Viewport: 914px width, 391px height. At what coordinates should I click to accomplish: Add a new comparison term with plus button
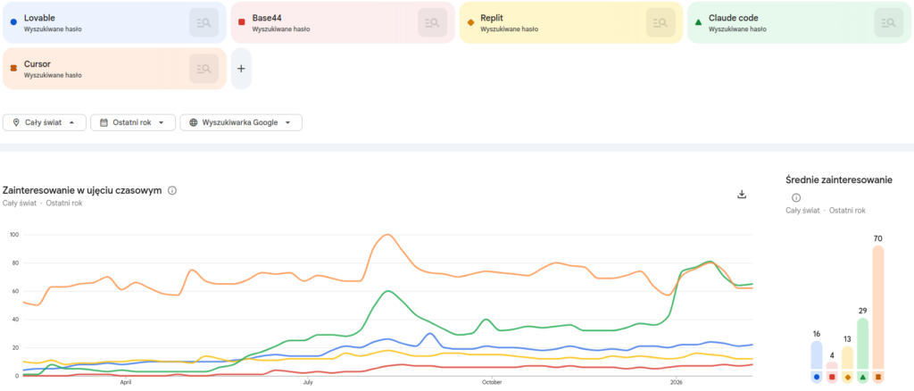pyautogui.click(x=240, y=69)
